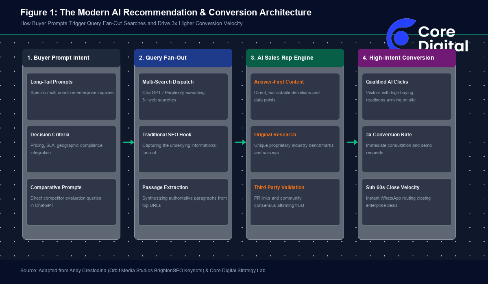Open the 'Comparative Prompts' card
The width and height of the screenshot is (488, 284).
pos(71,202)
